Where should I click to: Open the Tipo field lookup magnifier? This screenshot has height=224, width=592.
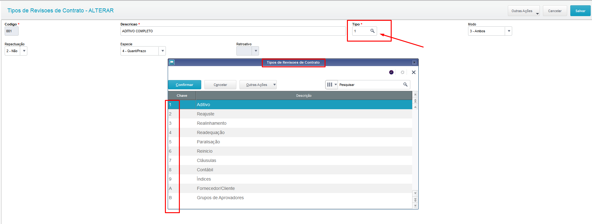pyautogui.click(x=372, y=31)
